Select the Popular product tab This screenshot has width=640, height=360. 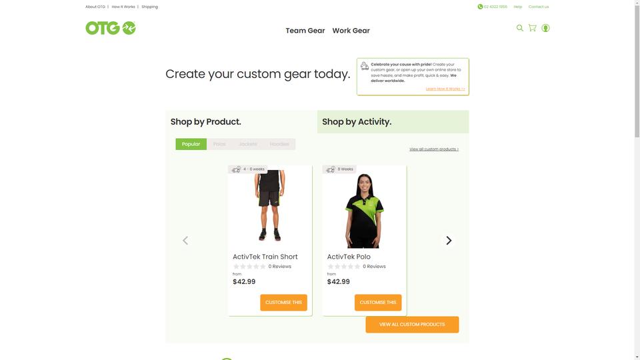(x=191, y=144)
